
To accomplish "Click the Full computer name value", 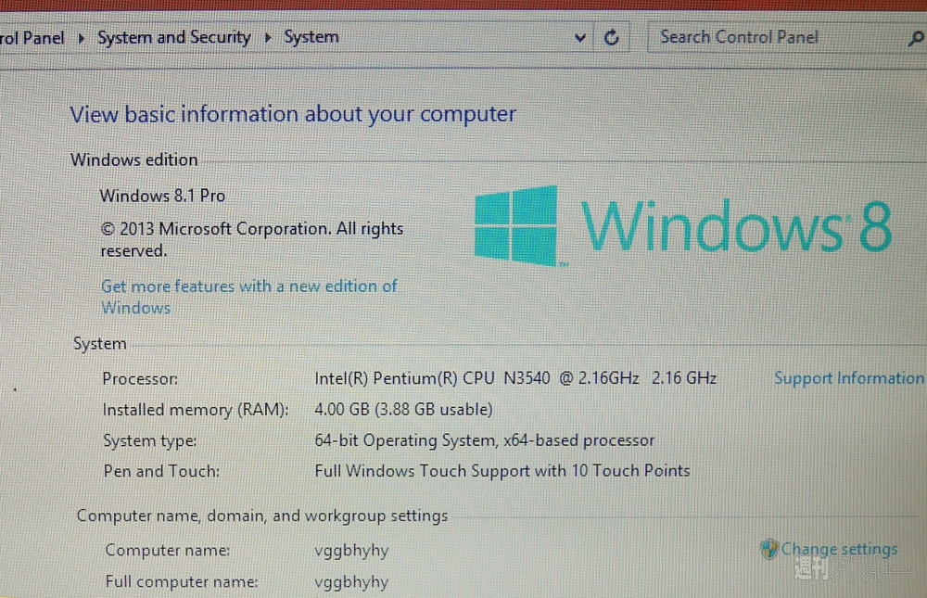I will [x=351, y=582].
